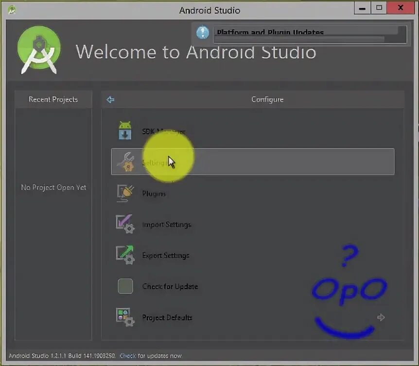Click the Android Studio build version text
Viewport: 419px width, 366px height.
(62, 356)
